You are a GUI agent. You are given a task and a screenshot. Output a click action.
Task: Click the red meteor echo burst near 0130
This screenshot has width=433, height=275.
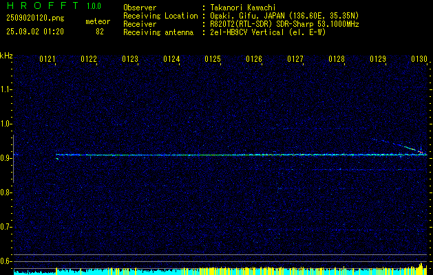point(421,152)
